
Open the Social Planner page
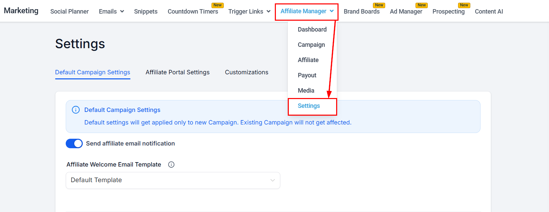click(69, 12)
